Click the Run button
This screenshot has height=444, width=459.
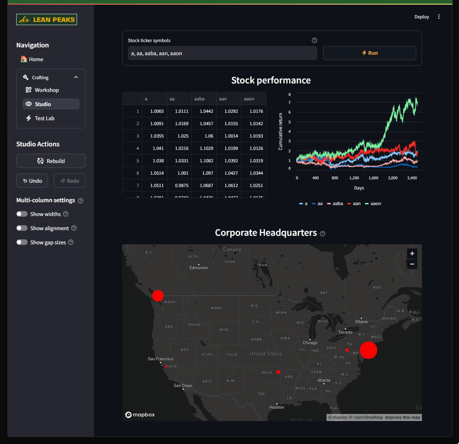click(x=369, y=53)
